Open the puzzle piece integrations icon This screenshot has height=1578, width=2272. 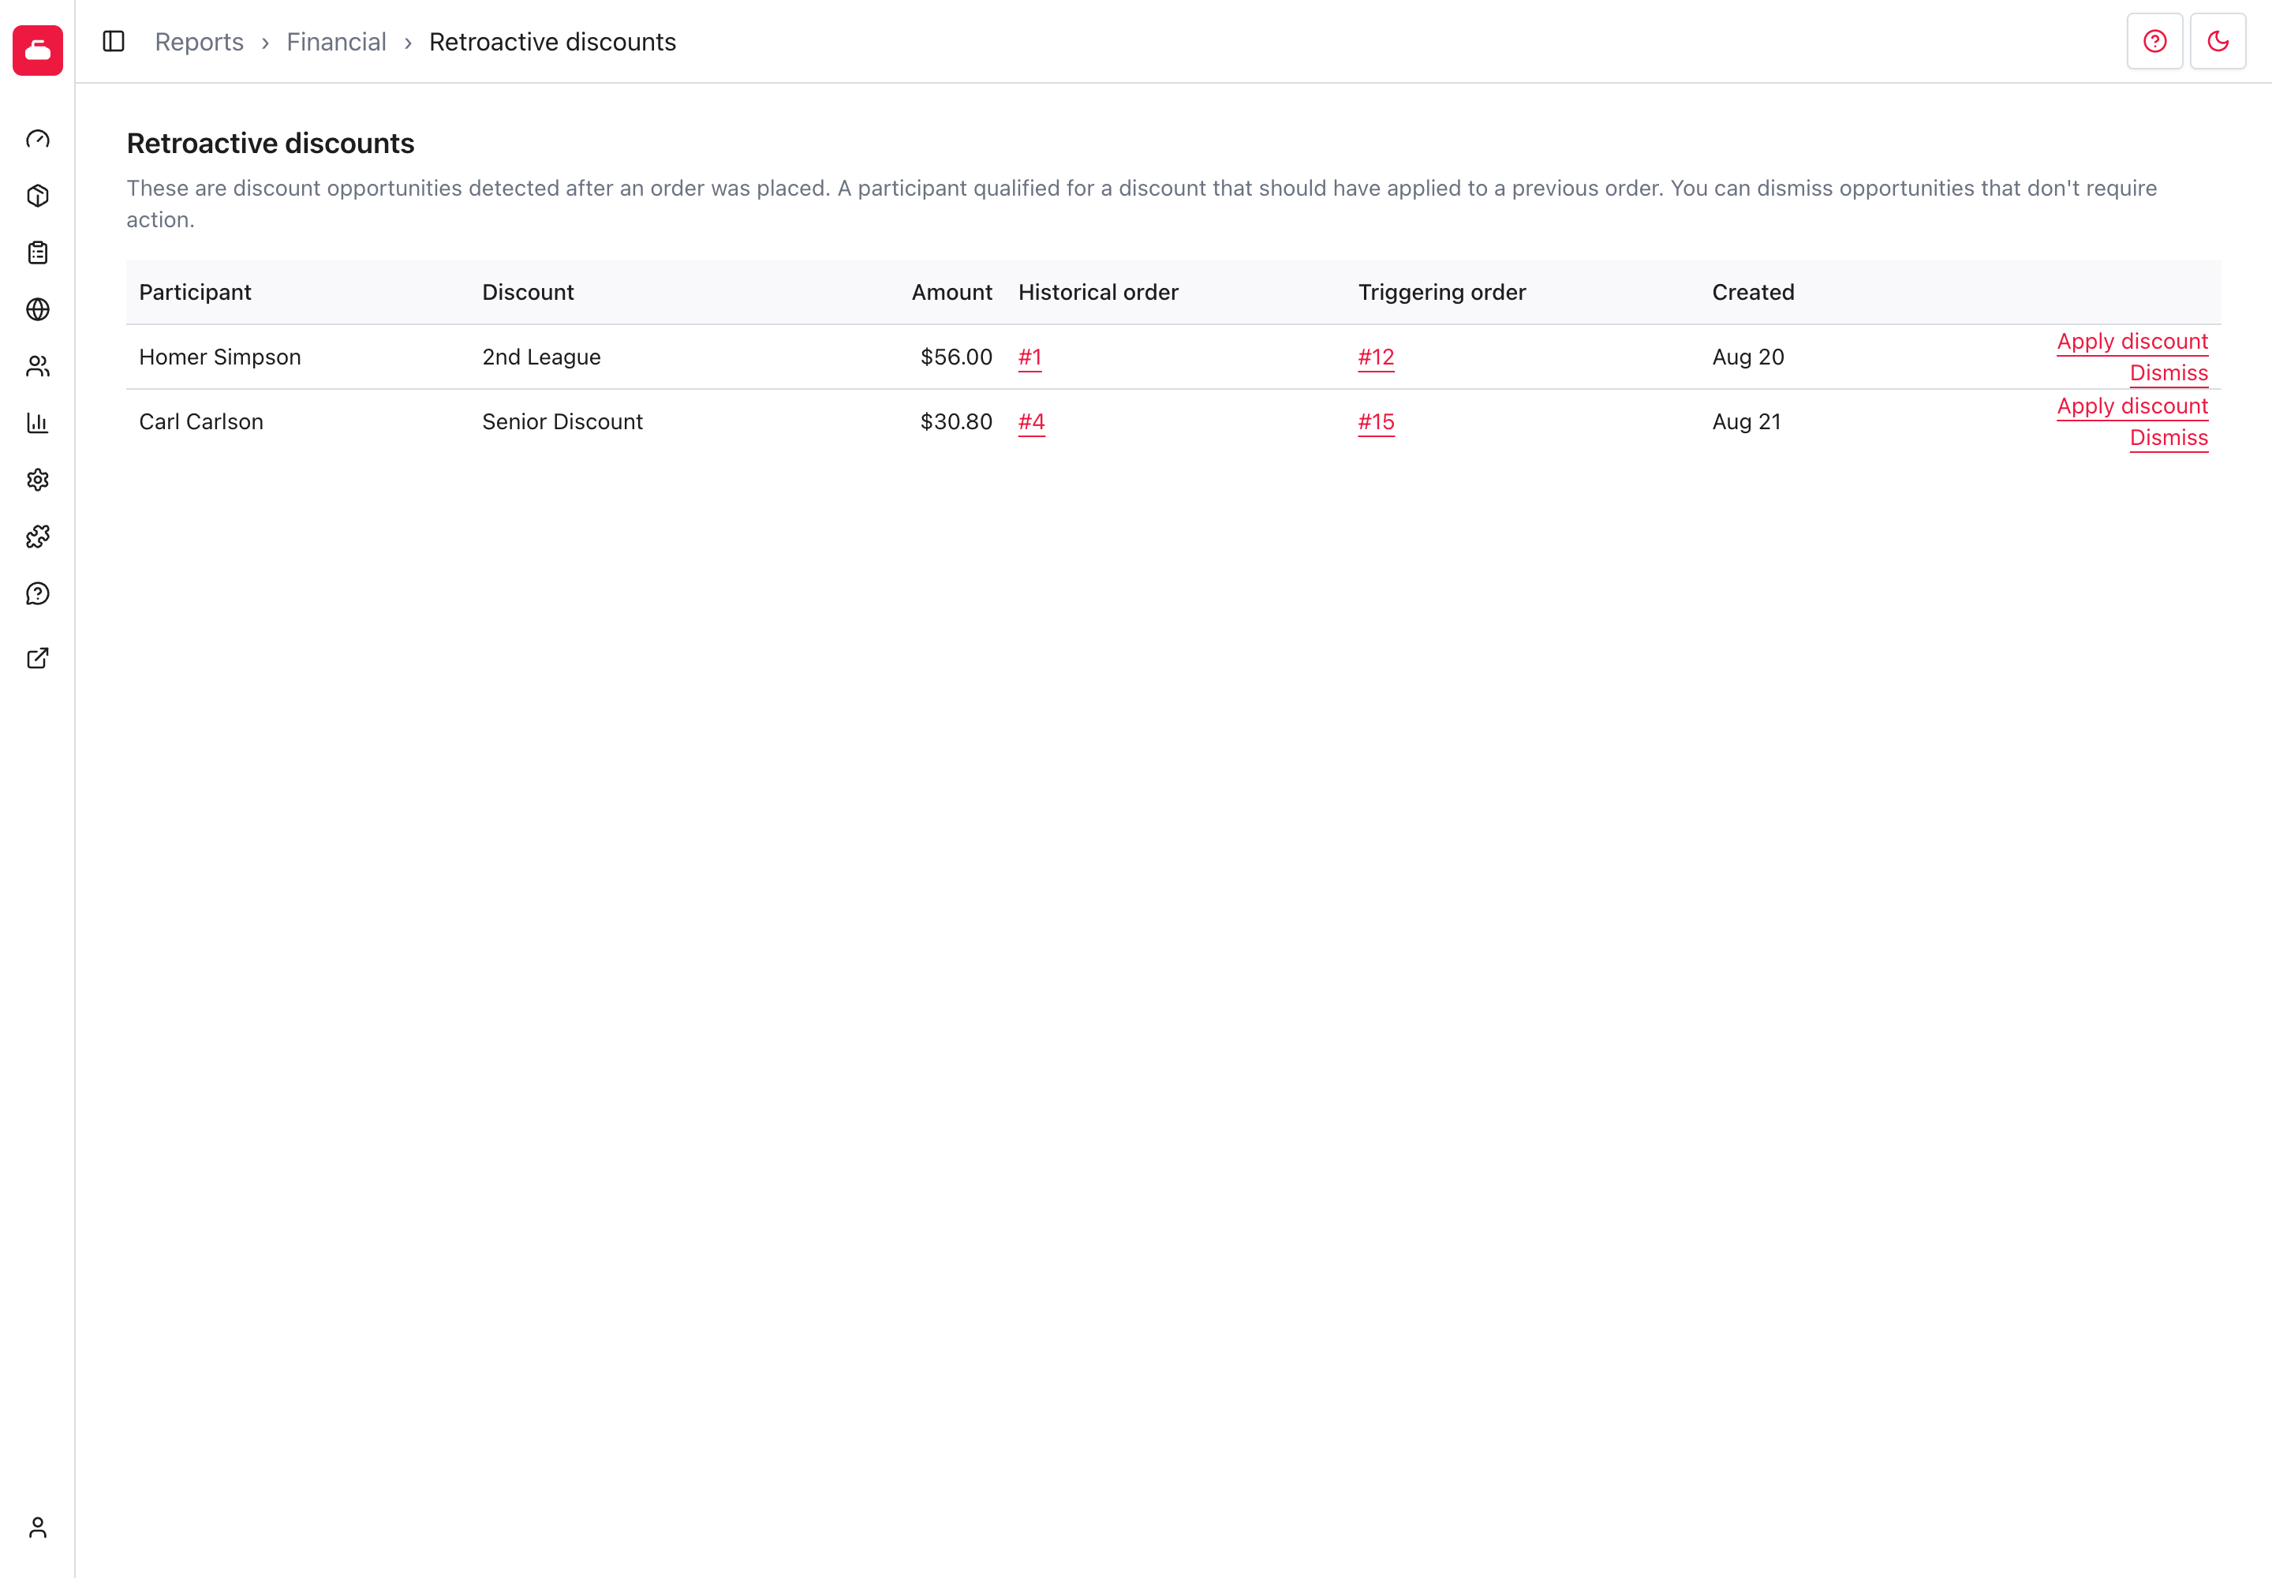pos(38,537)
